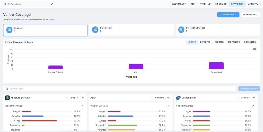Image resolution: width=263 pixels, height=132 pixels.
Task: Click the Detection Strategies search icon
Action: pyautogui.click(x=181, y=30)
